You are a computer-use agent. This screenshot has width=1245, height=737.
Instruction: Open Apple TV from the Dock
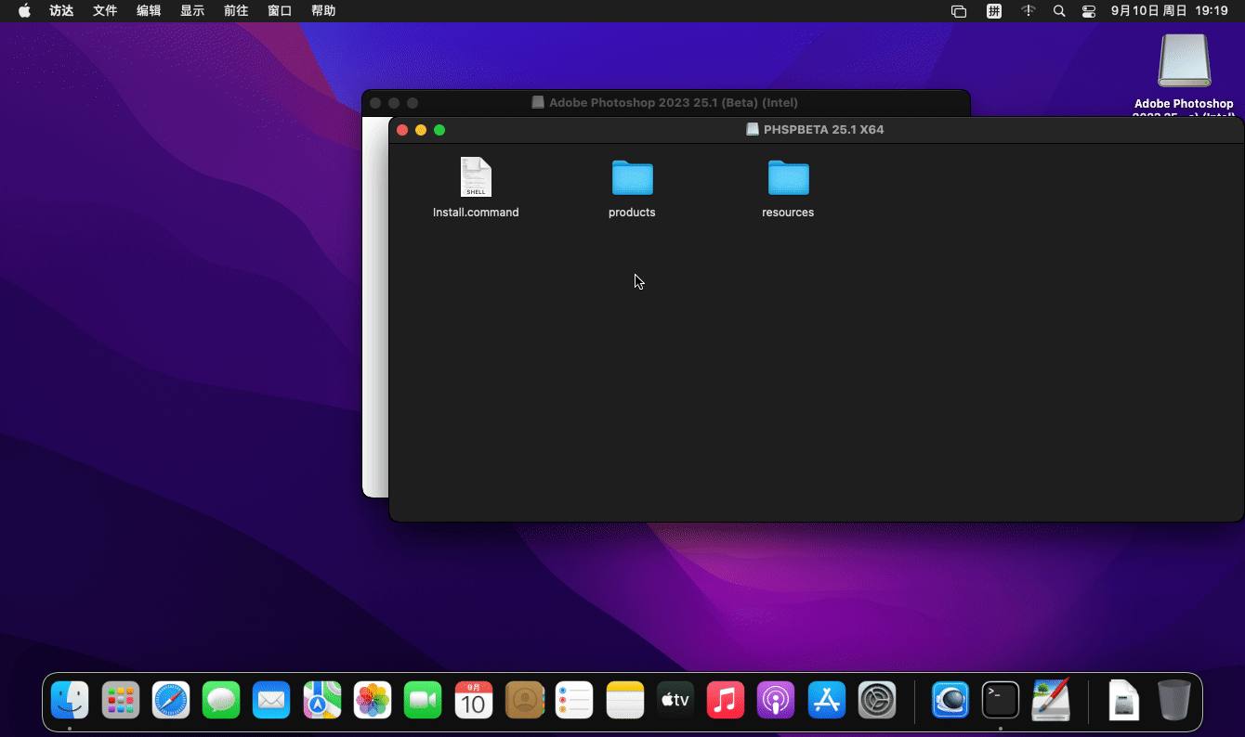(x=675, y=700)
